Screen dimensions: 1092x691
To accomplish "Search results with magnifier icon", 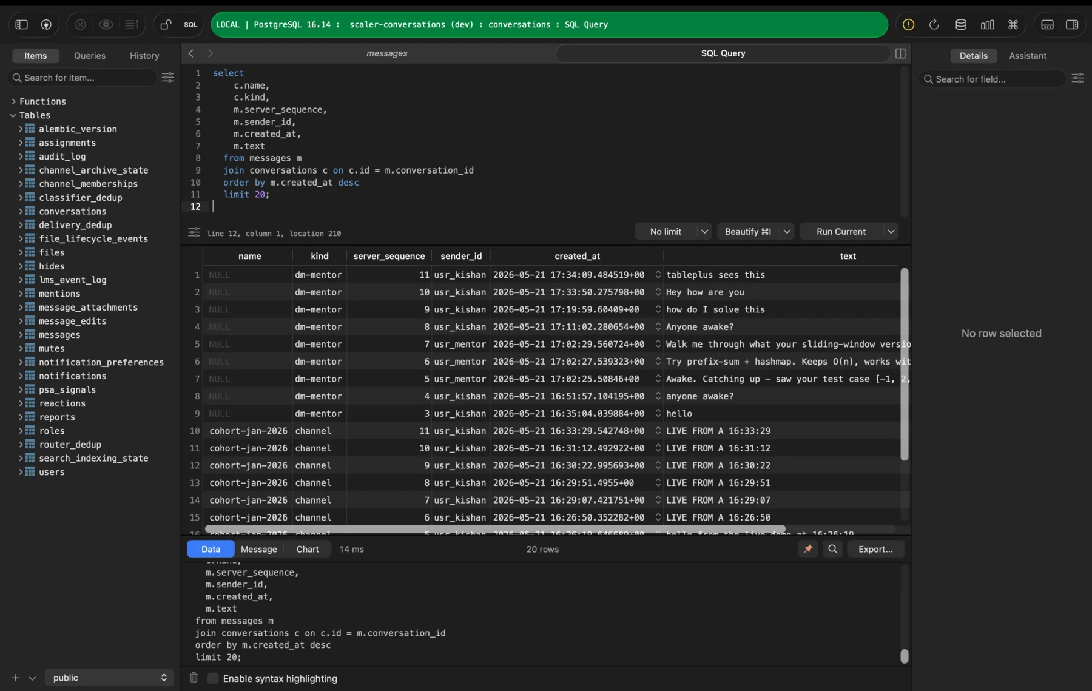I will point(833,549).
